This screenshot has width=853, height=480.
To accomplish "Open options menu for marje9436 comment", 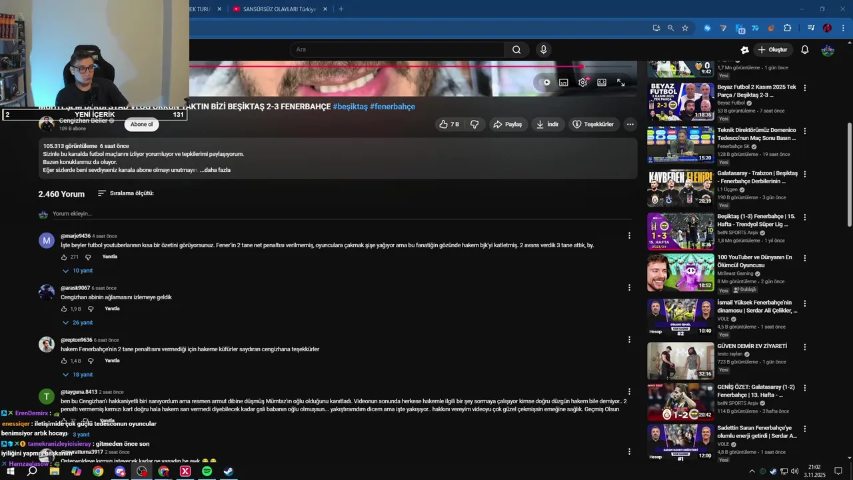I will pyautogui.click(x=629, y=235).
